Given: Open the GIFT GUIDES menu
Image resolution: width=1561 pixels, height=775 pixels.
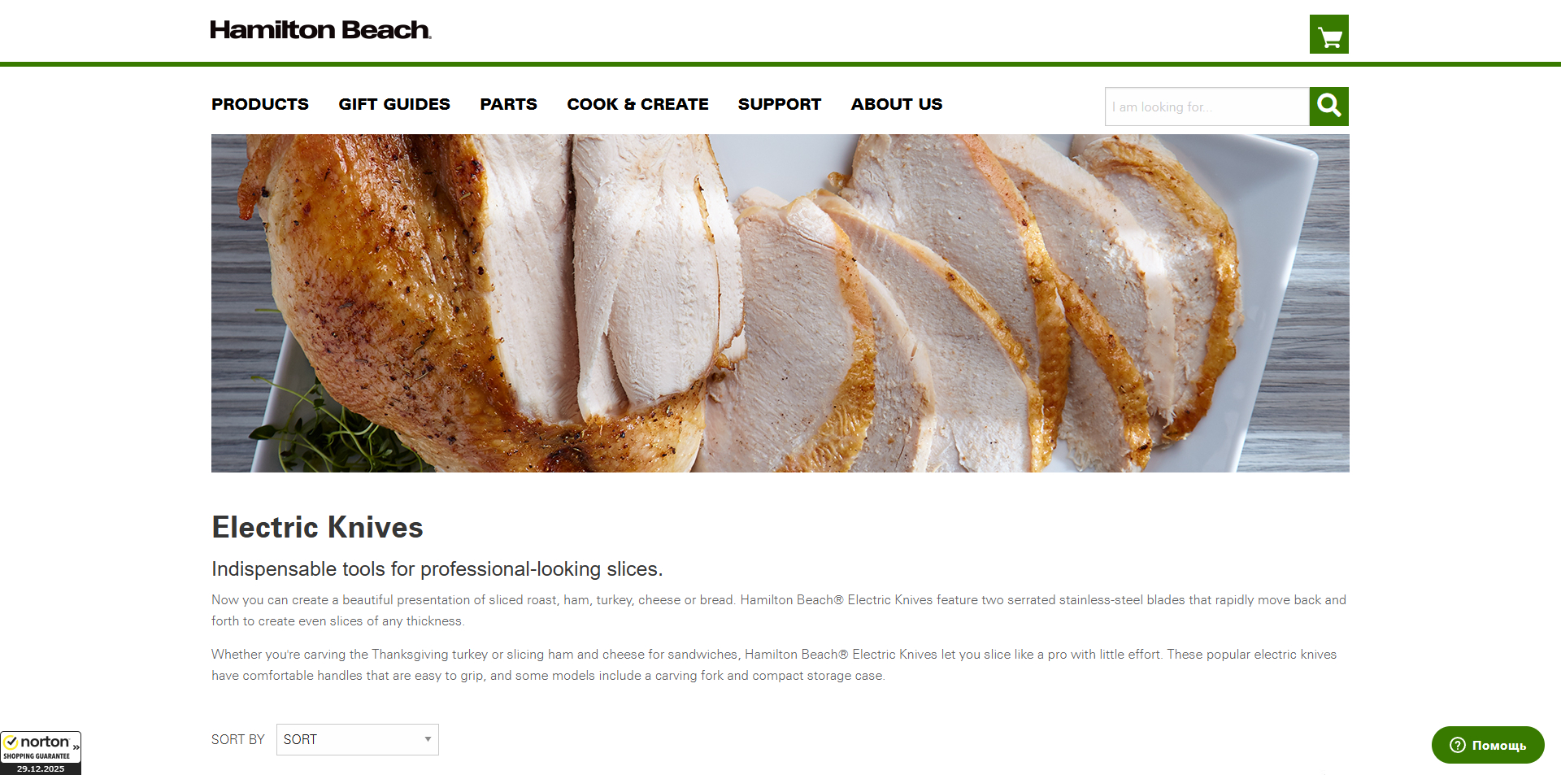Looking at the screenshot, I should [394, 104].
